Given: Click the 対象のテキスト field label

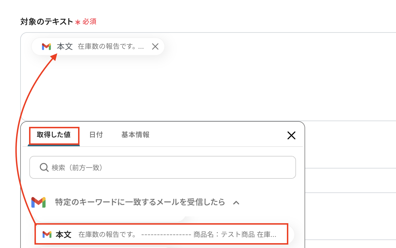Looking at the screenshot, I should (x=47, y=22).
